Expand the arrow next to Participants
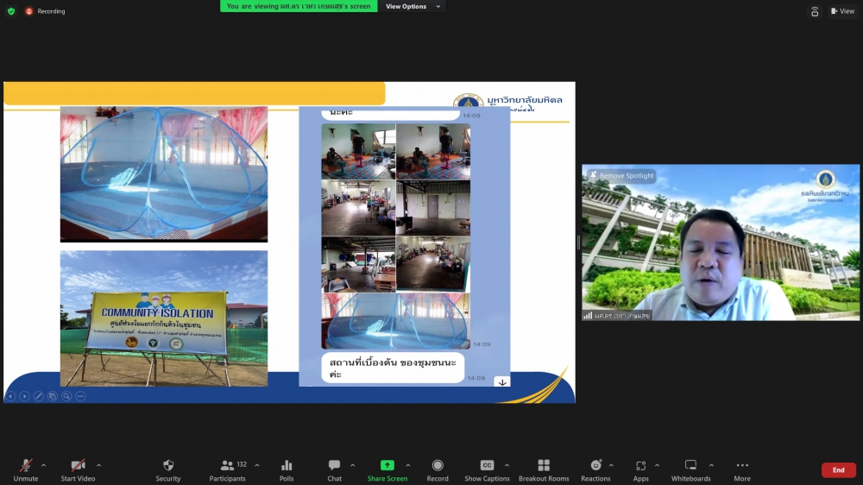 pyautogui.click(x=257, y=465)
